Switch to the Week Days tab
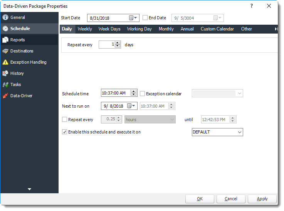Viewport: 284px width, 211px height. click(109, 29)
